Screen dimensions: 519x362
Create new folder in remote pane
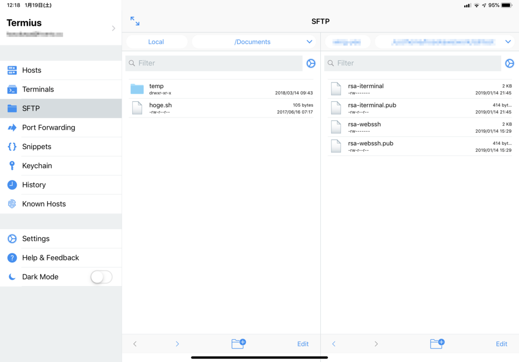[437, 343]
